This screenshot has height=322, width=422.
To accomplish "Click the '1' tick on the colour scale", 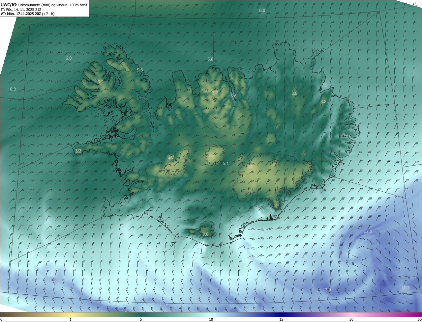I will coord(71,319).
